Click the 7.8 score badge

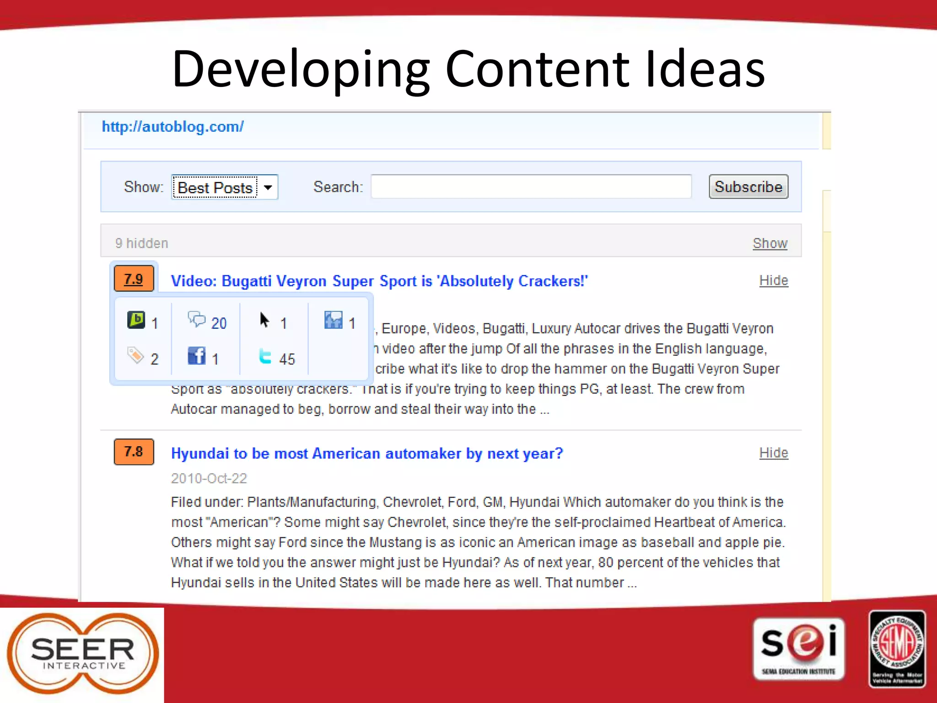(x=134, y=452)
